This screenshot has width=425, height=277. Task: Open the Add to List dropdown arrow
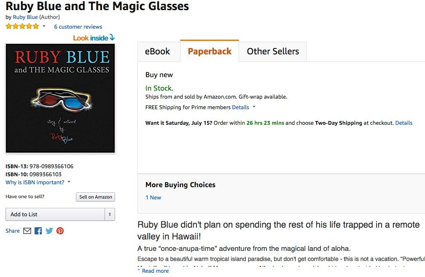pyautogui.click(x=110, y=214)
